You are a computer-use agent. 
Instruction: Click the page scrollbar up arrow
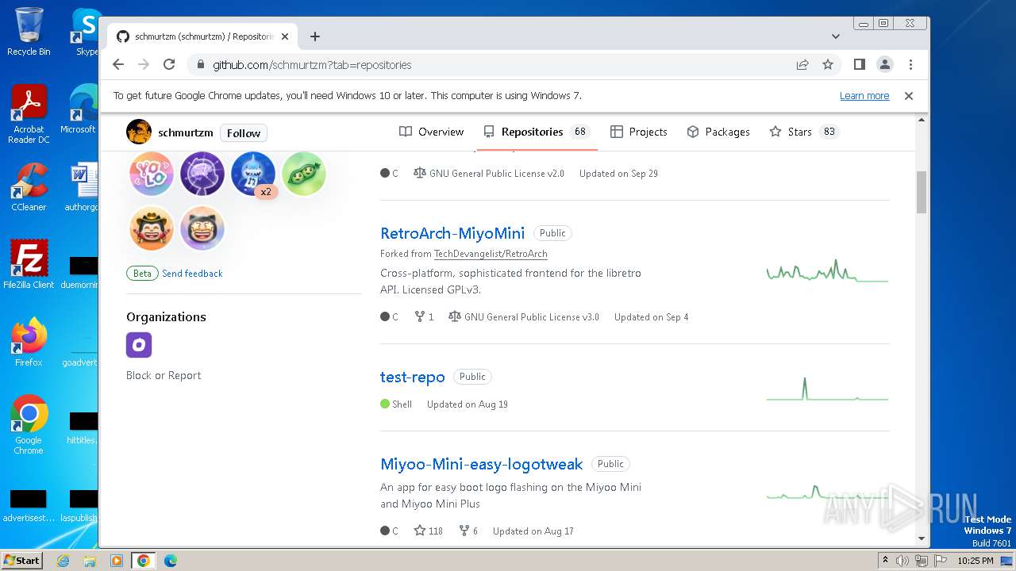click(x=922, y=120)
